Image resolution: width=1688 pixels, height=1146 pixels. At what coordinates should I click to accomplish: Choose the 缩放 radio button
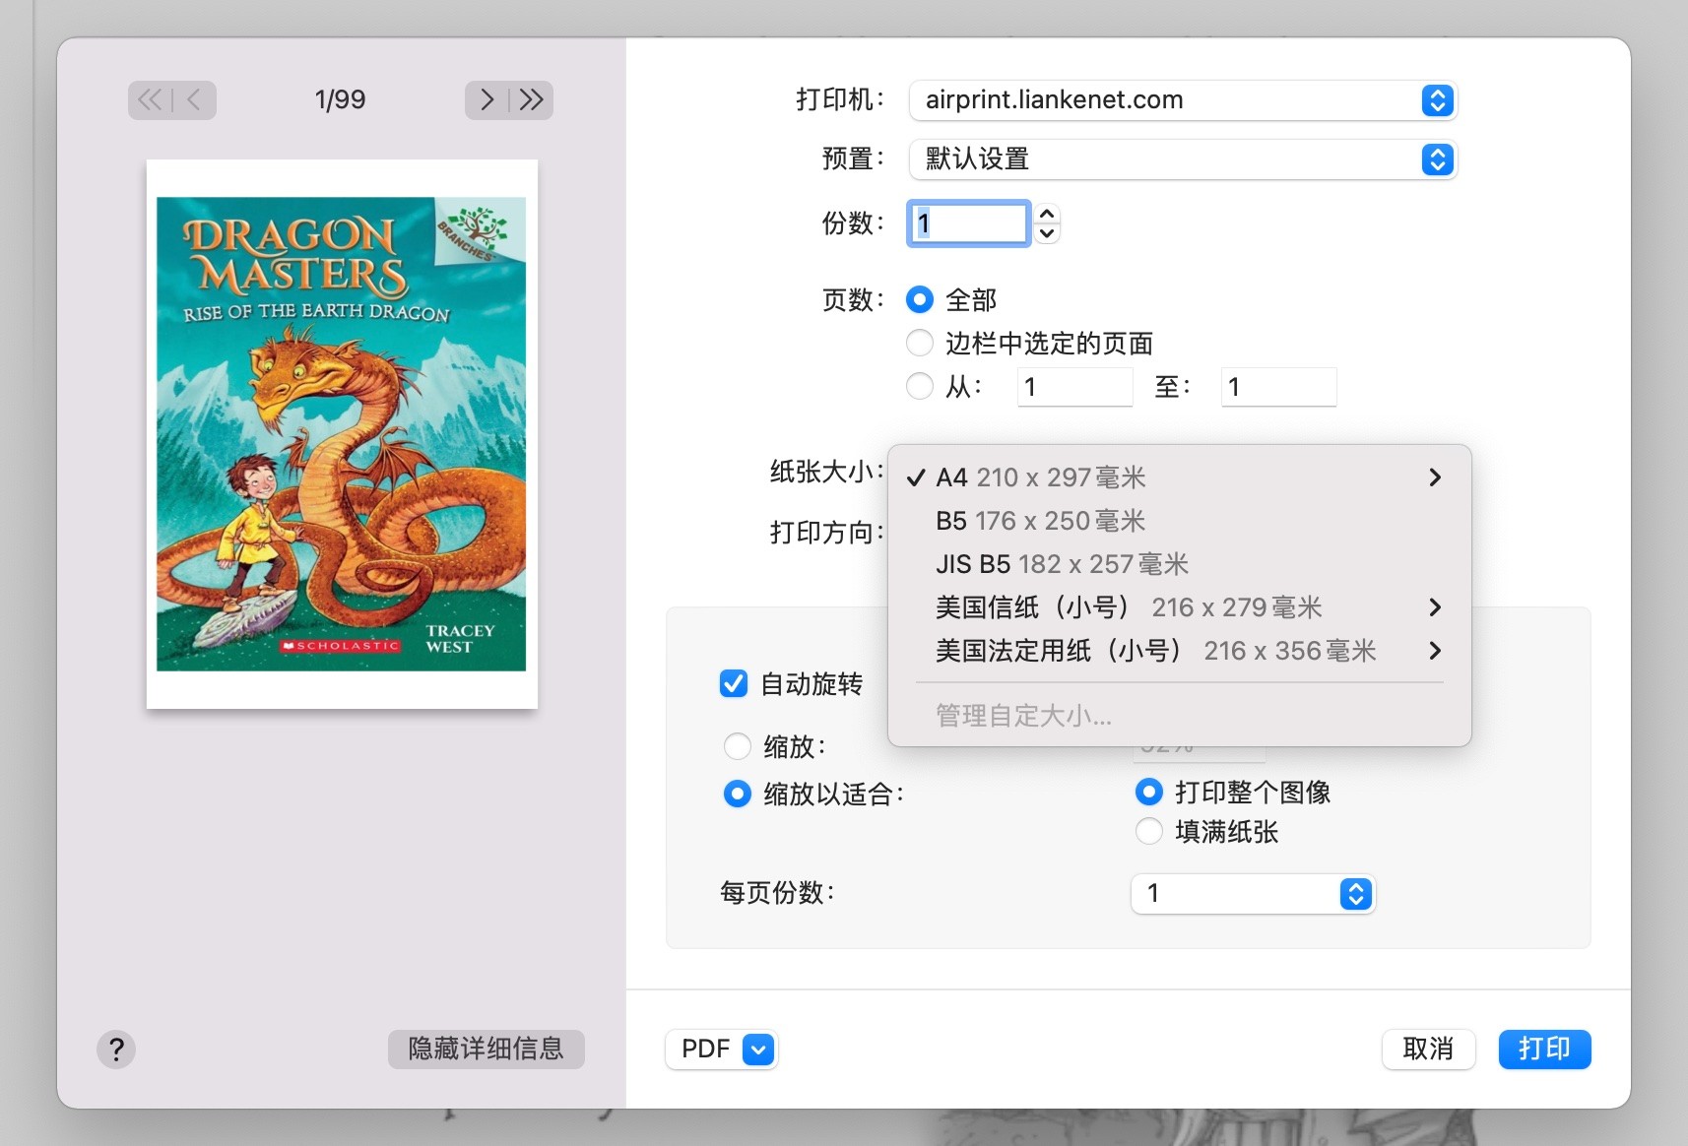[x=738, y=746]
